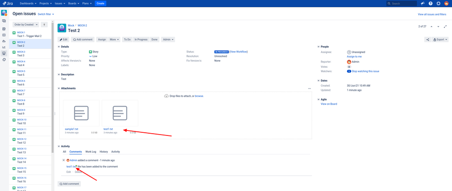Click the test1.txt file thumbnail
Viewport: 452px width, 191px height.
(120, 113)
